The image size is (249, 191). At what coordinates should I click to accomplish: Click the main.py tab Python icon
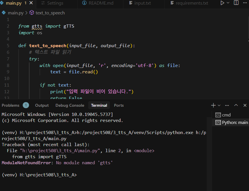[2, 3]
